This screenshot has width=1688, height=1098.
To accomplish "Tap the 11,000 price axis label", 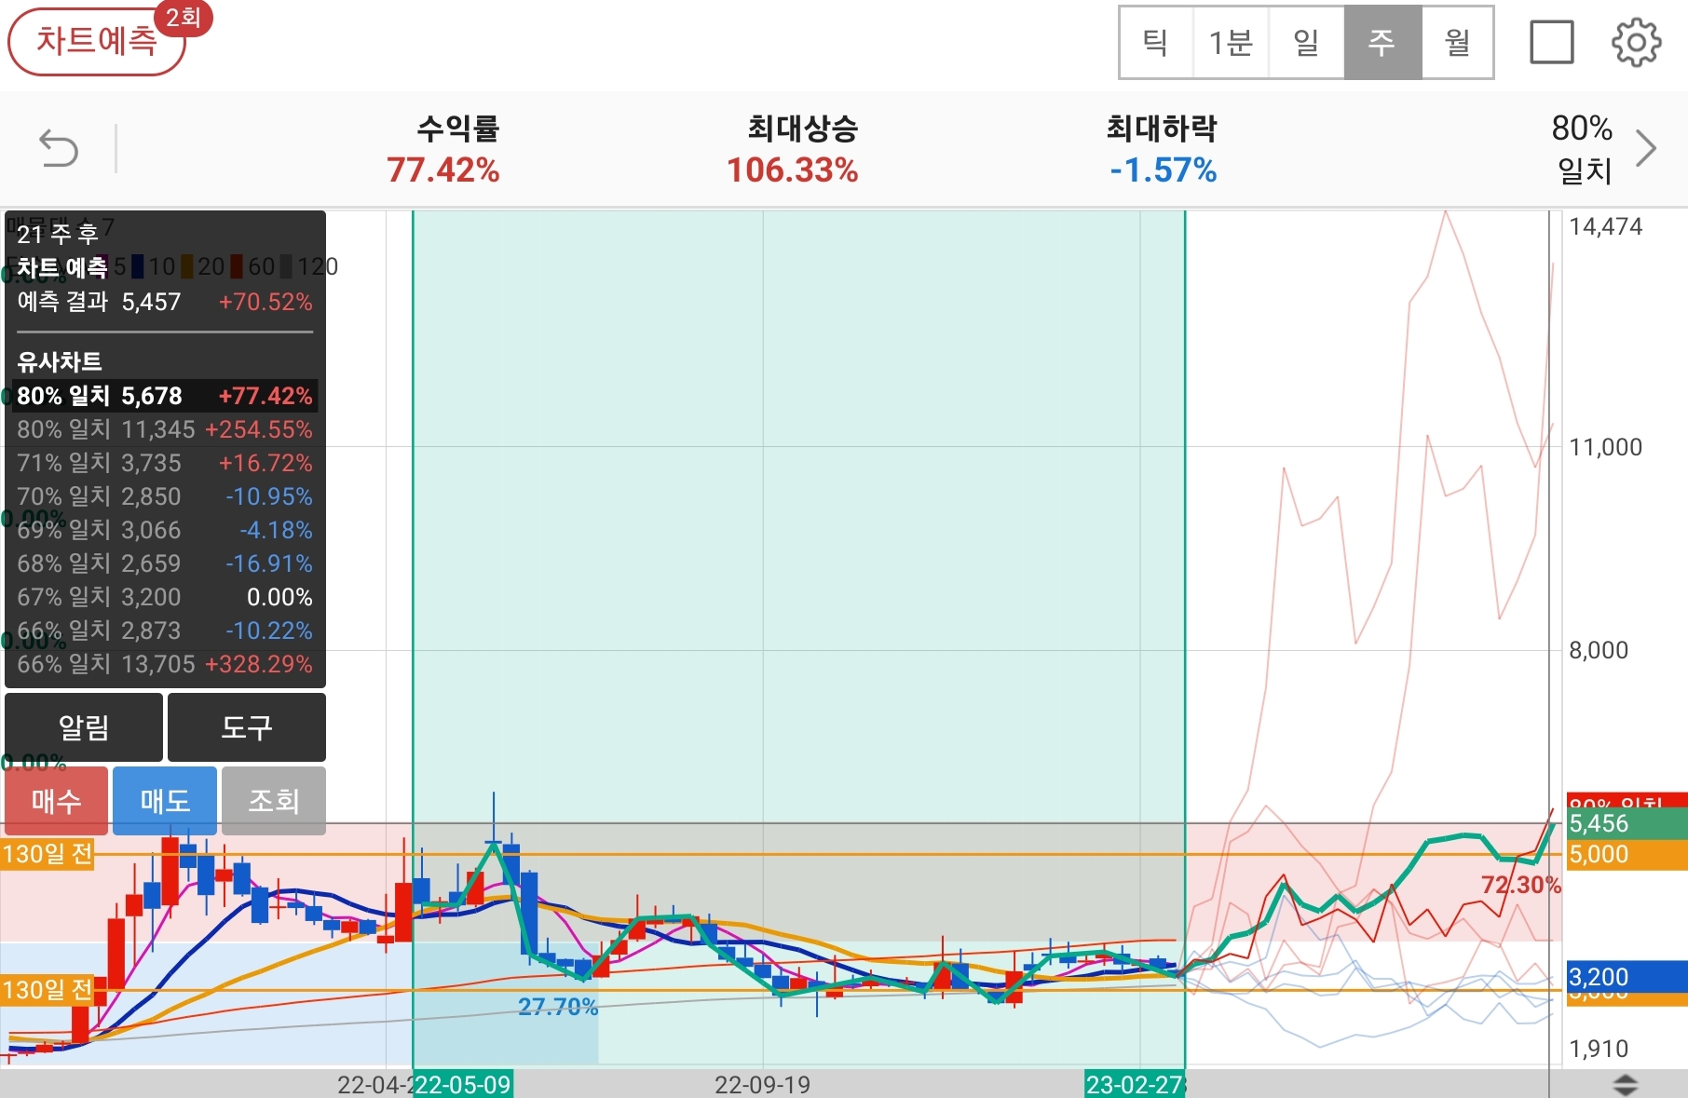I will (x=1606, y=447).
